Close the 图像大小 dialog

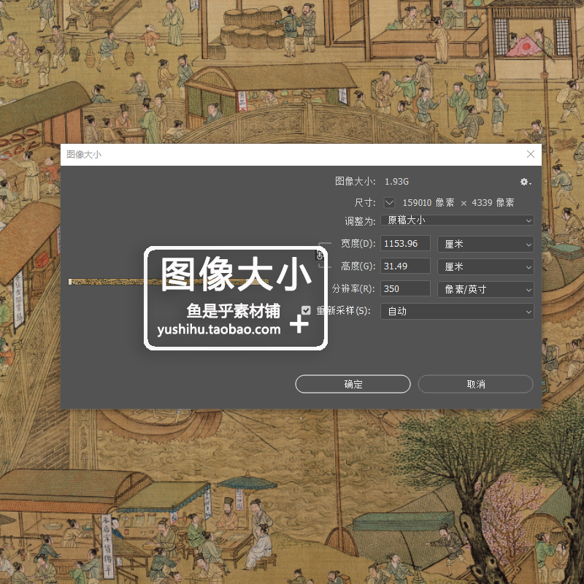pos(531,154)
